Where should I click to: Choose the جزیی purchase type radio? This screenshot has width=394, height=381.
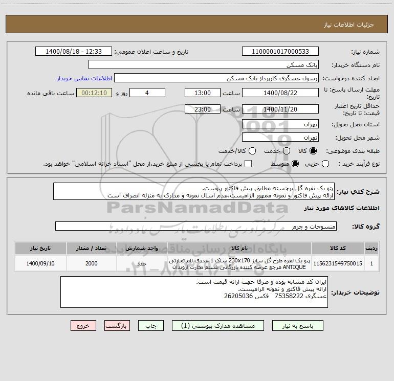(x=325, y=164)
